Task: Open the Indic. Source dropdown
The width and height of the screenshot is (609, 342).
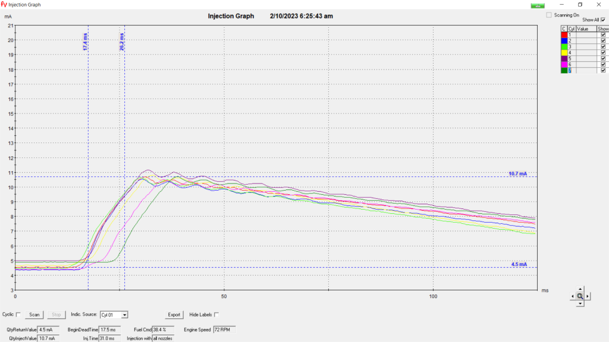Action: (x=124, y=315)
